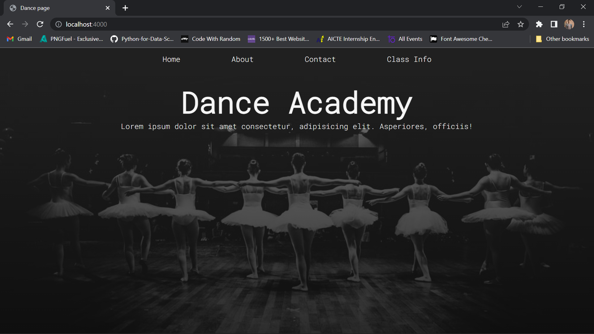
Task: Open the About page link
Action: (242, 59)
